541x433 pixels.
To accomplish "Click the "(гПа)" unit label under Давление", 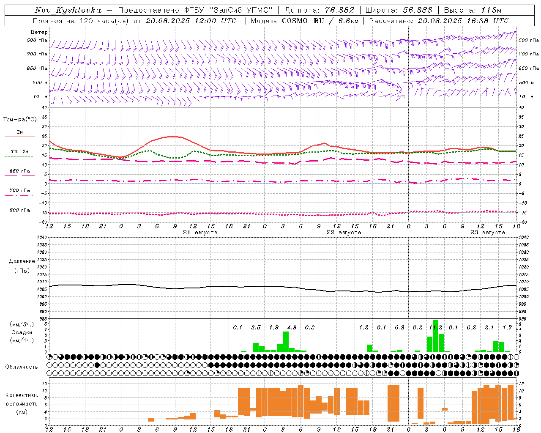I will point(22,271).
